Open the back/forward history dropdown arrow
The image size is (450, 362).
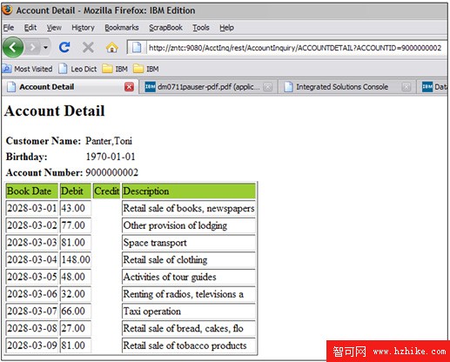click(x=45, y=47)
